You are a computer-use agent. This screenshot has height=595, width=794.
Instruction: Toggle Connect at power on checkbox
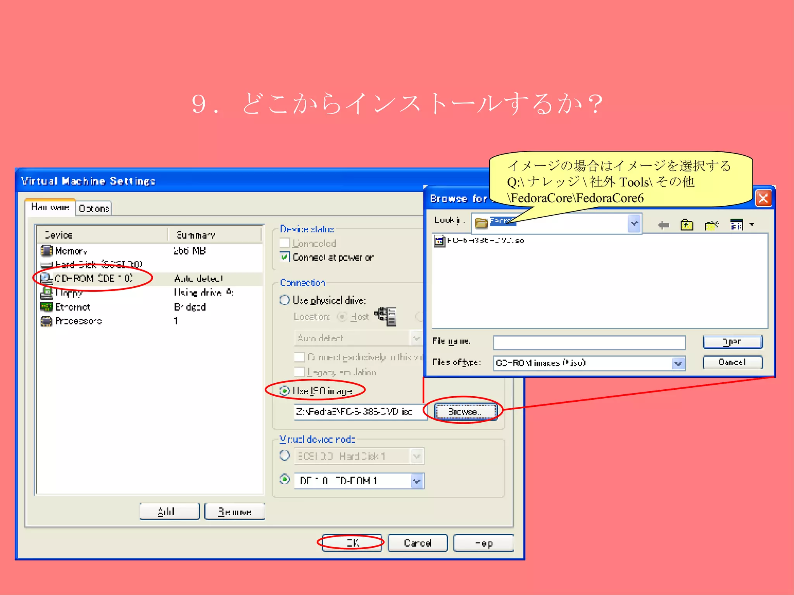click(x=285, y=257)
